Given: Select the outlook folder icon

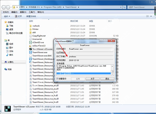Looking at the screenshot, I should click(30, 26).
